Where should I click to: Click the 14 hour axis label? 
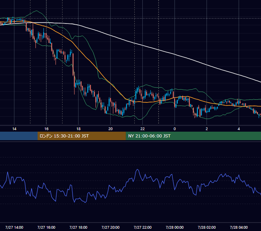point(14,129)
